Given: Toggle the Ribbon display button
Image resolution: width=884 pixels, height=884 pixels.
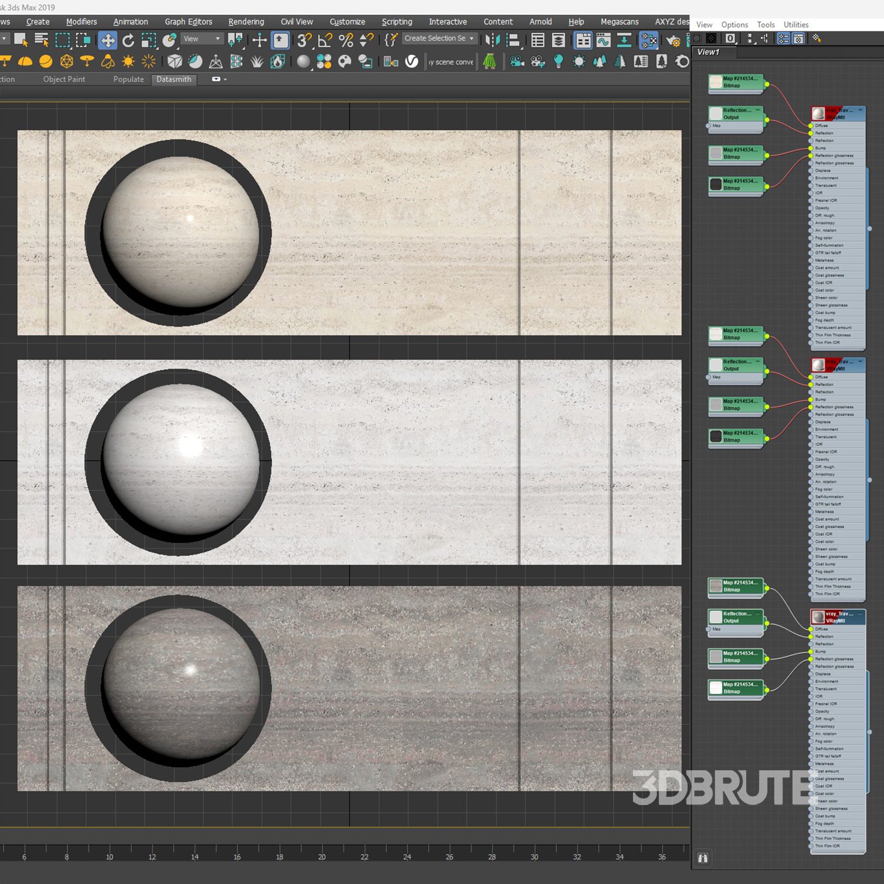Looking at the screenshot, I should 583,40.
